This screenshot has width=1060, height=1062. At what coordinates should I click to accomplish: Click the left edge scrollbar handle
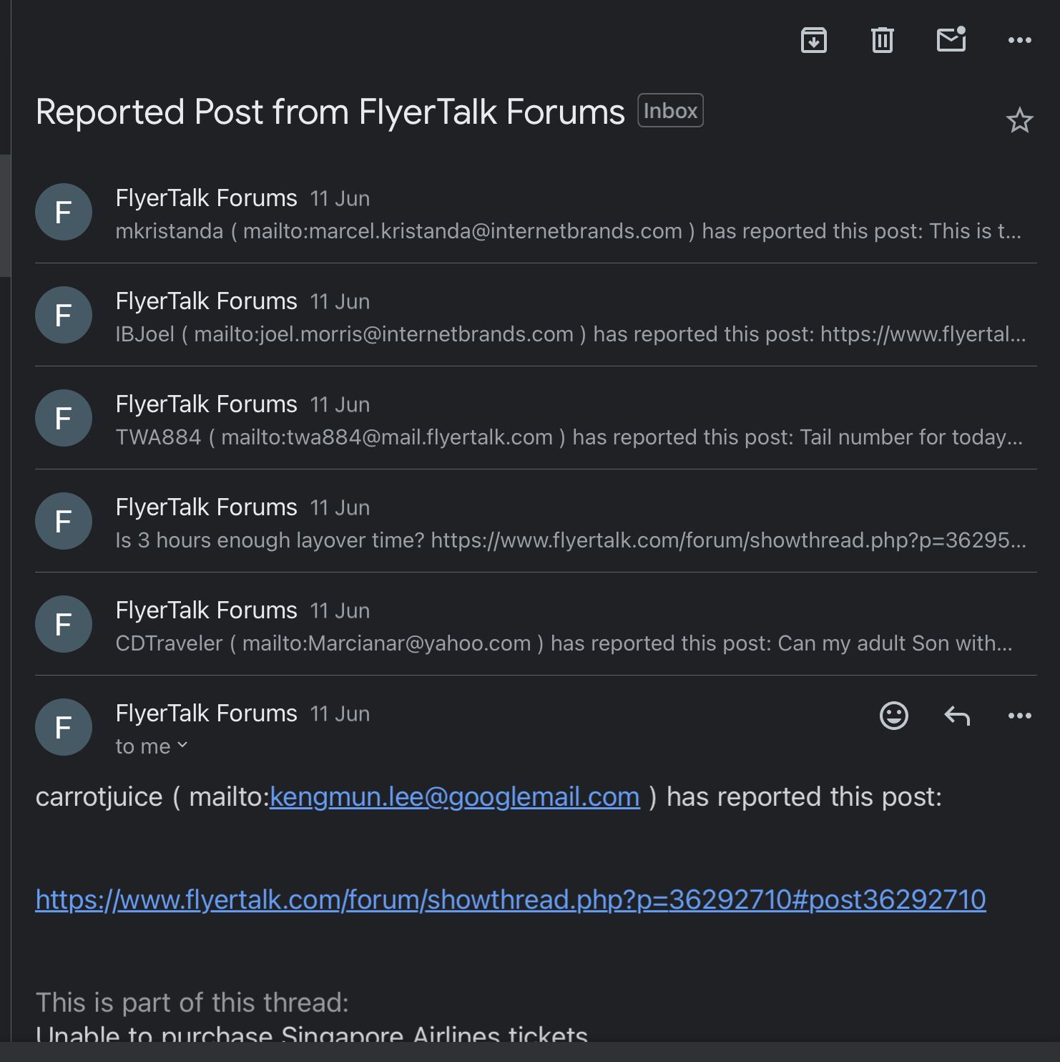(5, 215)
